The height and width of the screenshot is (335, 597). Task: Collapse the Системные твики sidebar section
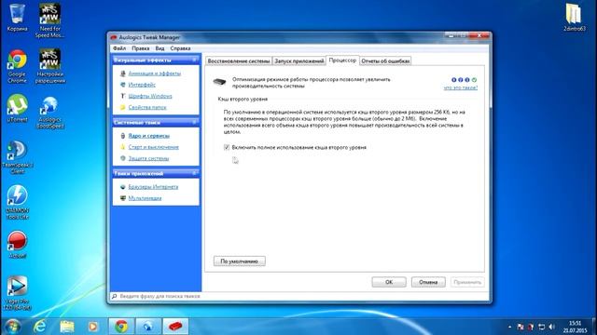point(195,122)
